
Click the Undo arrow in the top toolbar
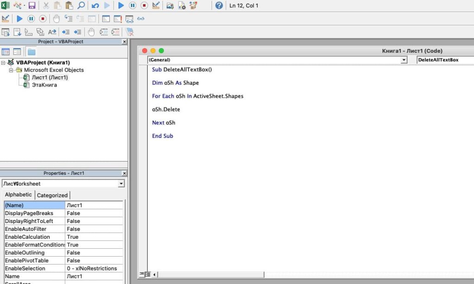[95, 6]
